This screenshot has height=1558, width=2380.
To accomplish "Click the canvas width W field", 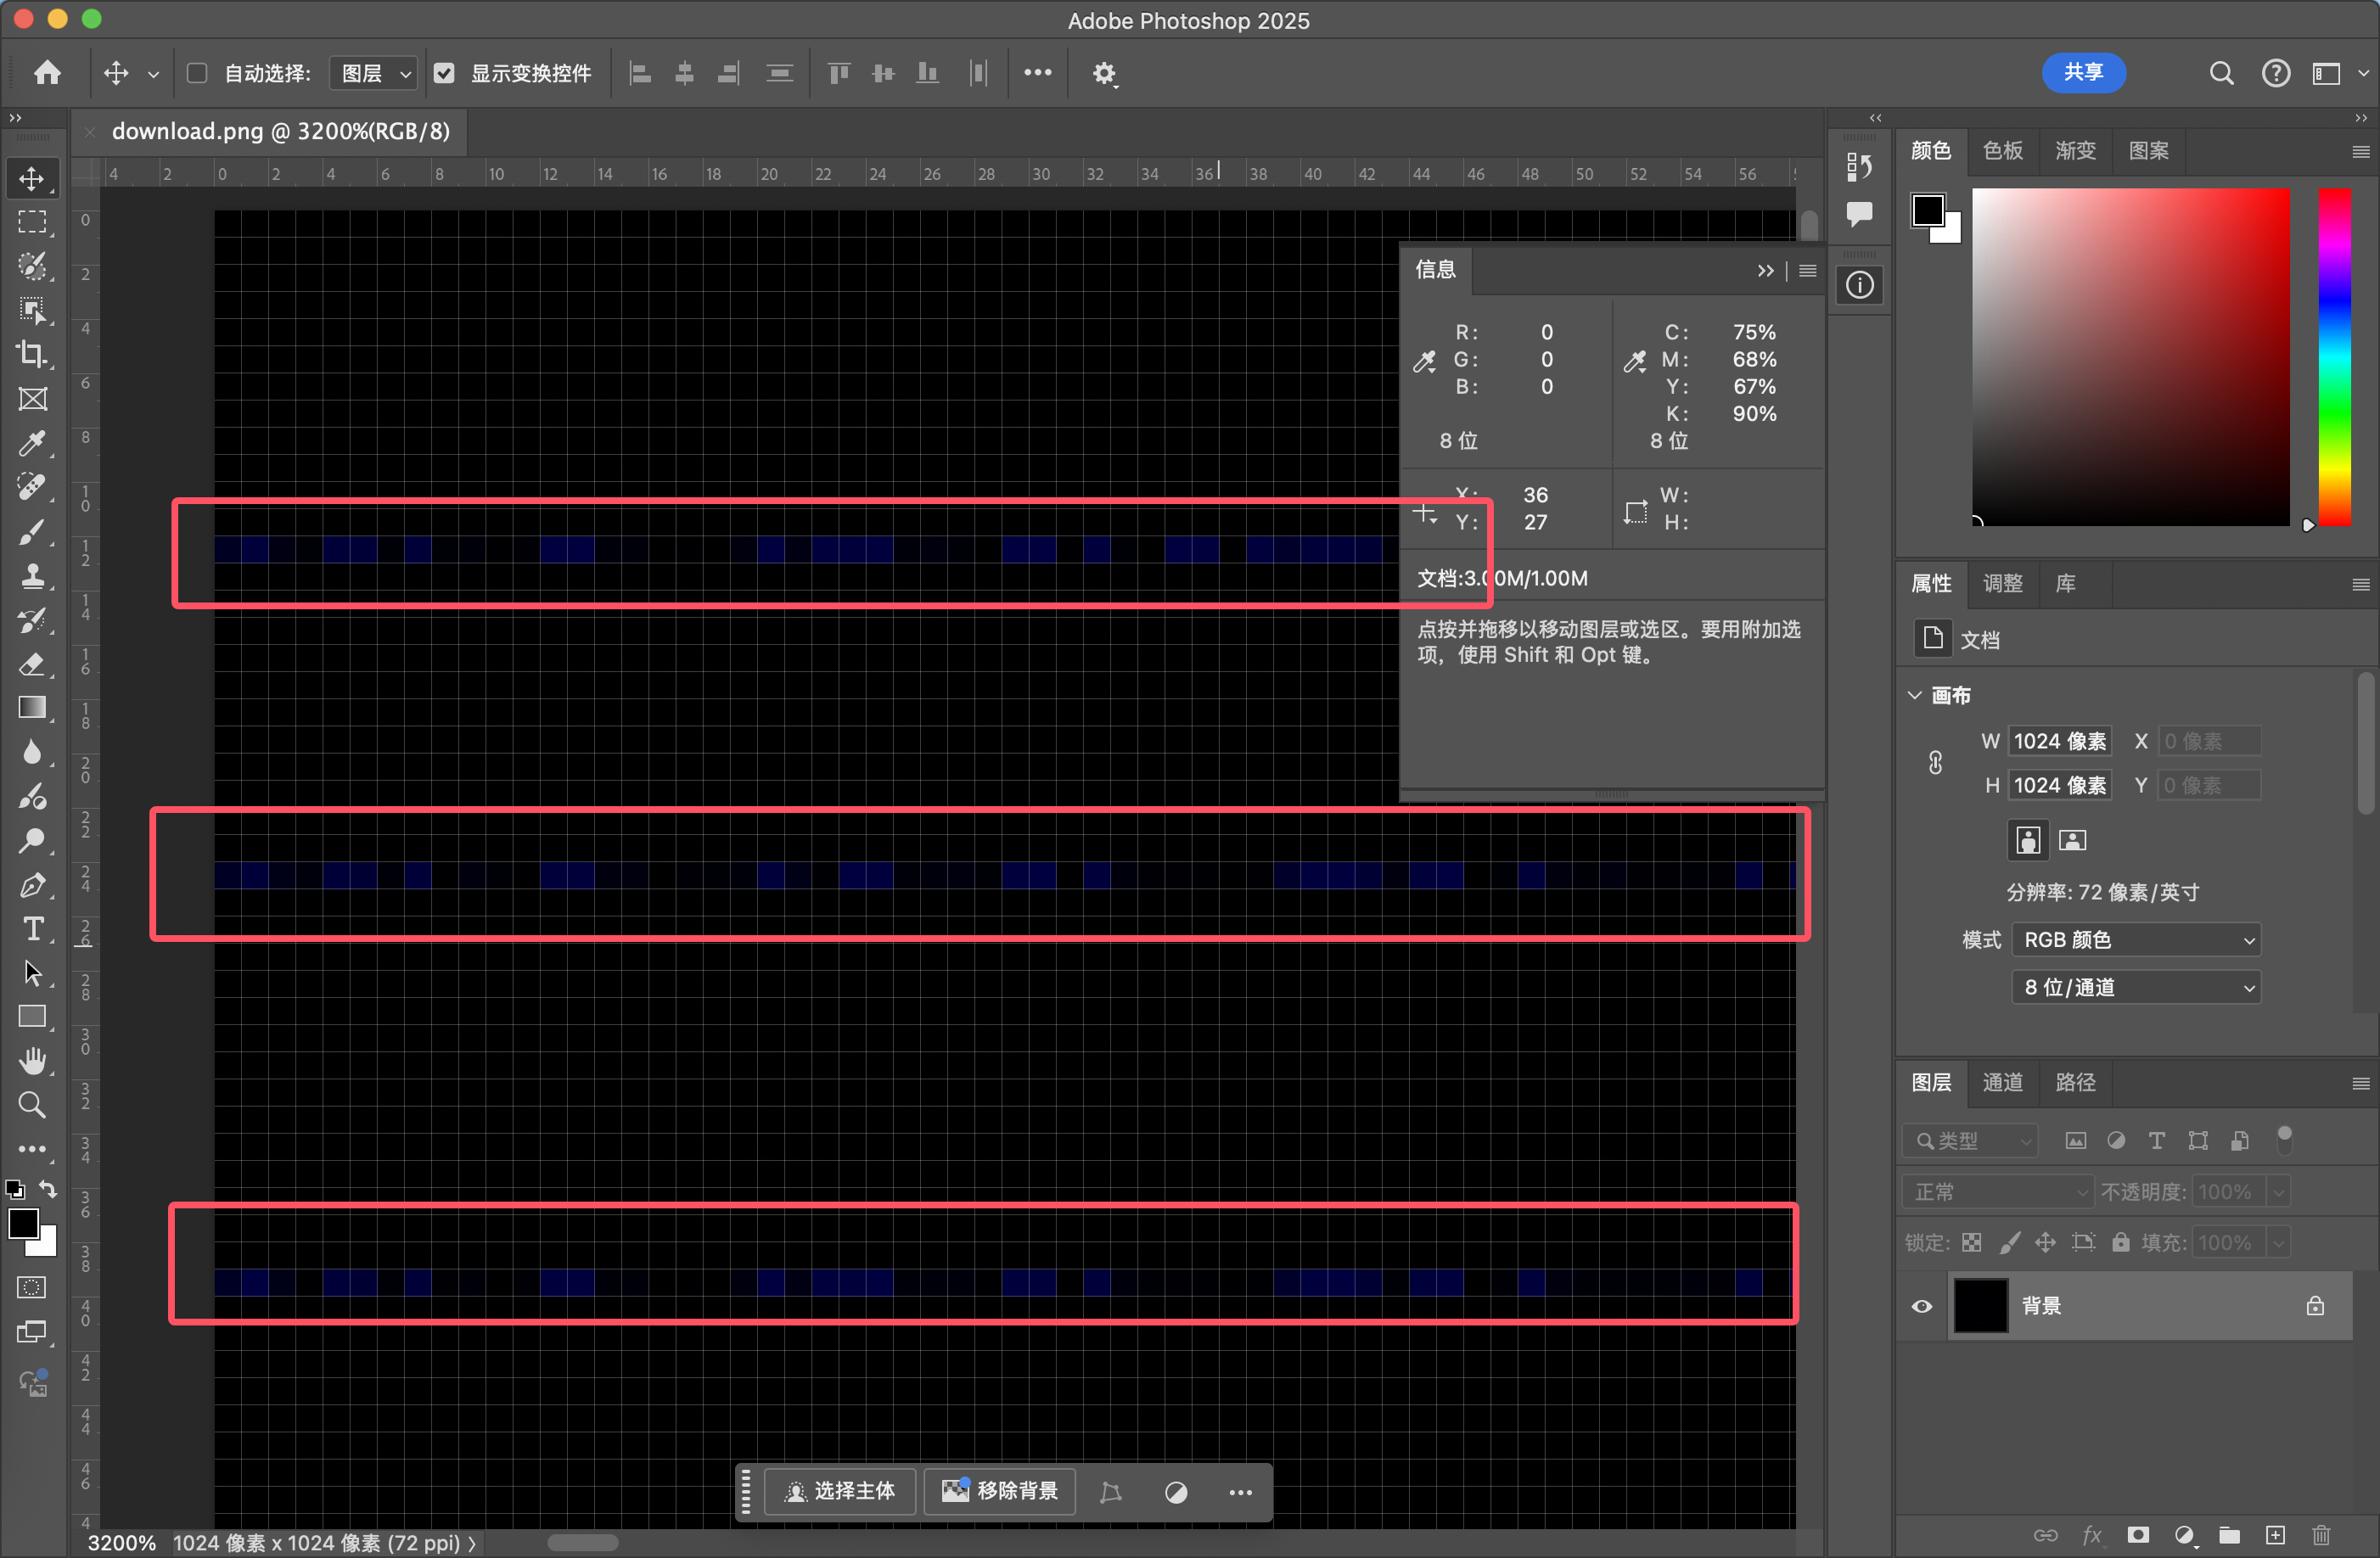I will pyautogui.click(x=2060, y=741).
